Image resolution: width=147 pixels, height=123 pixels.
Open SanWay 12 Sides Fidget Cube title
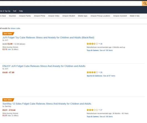click(47, 104)
